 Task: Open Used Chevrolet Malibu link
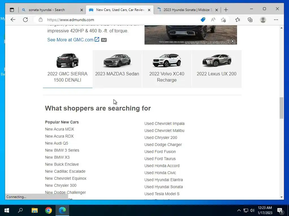coord(165,130)
